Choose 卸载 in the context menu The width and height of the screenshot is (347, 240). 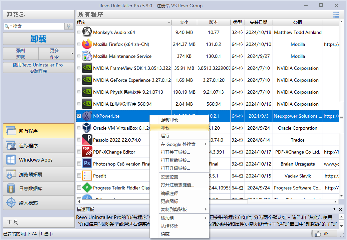(x=180, y=128)
